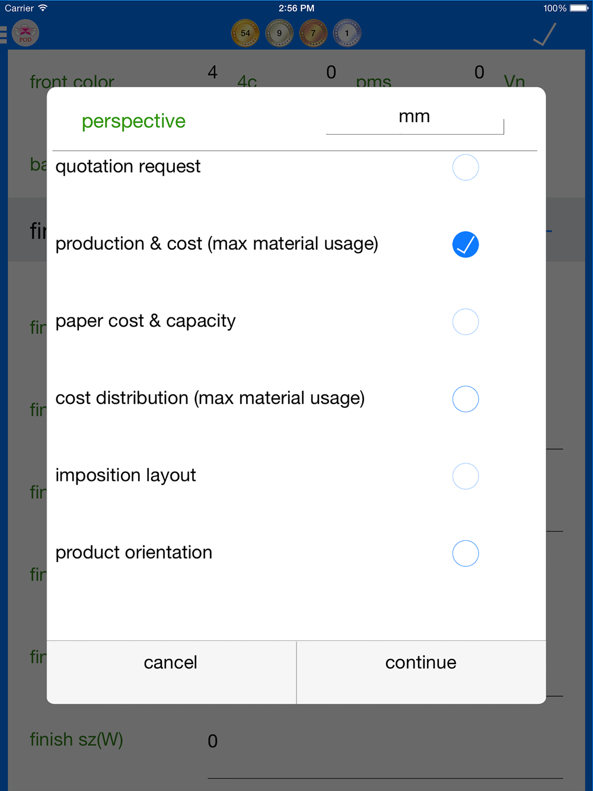Tap the production & cost row text
This screenshot has height=791, width=593.
point(216,244)
